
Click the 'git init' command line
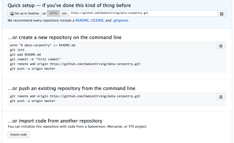pos(17,50)
